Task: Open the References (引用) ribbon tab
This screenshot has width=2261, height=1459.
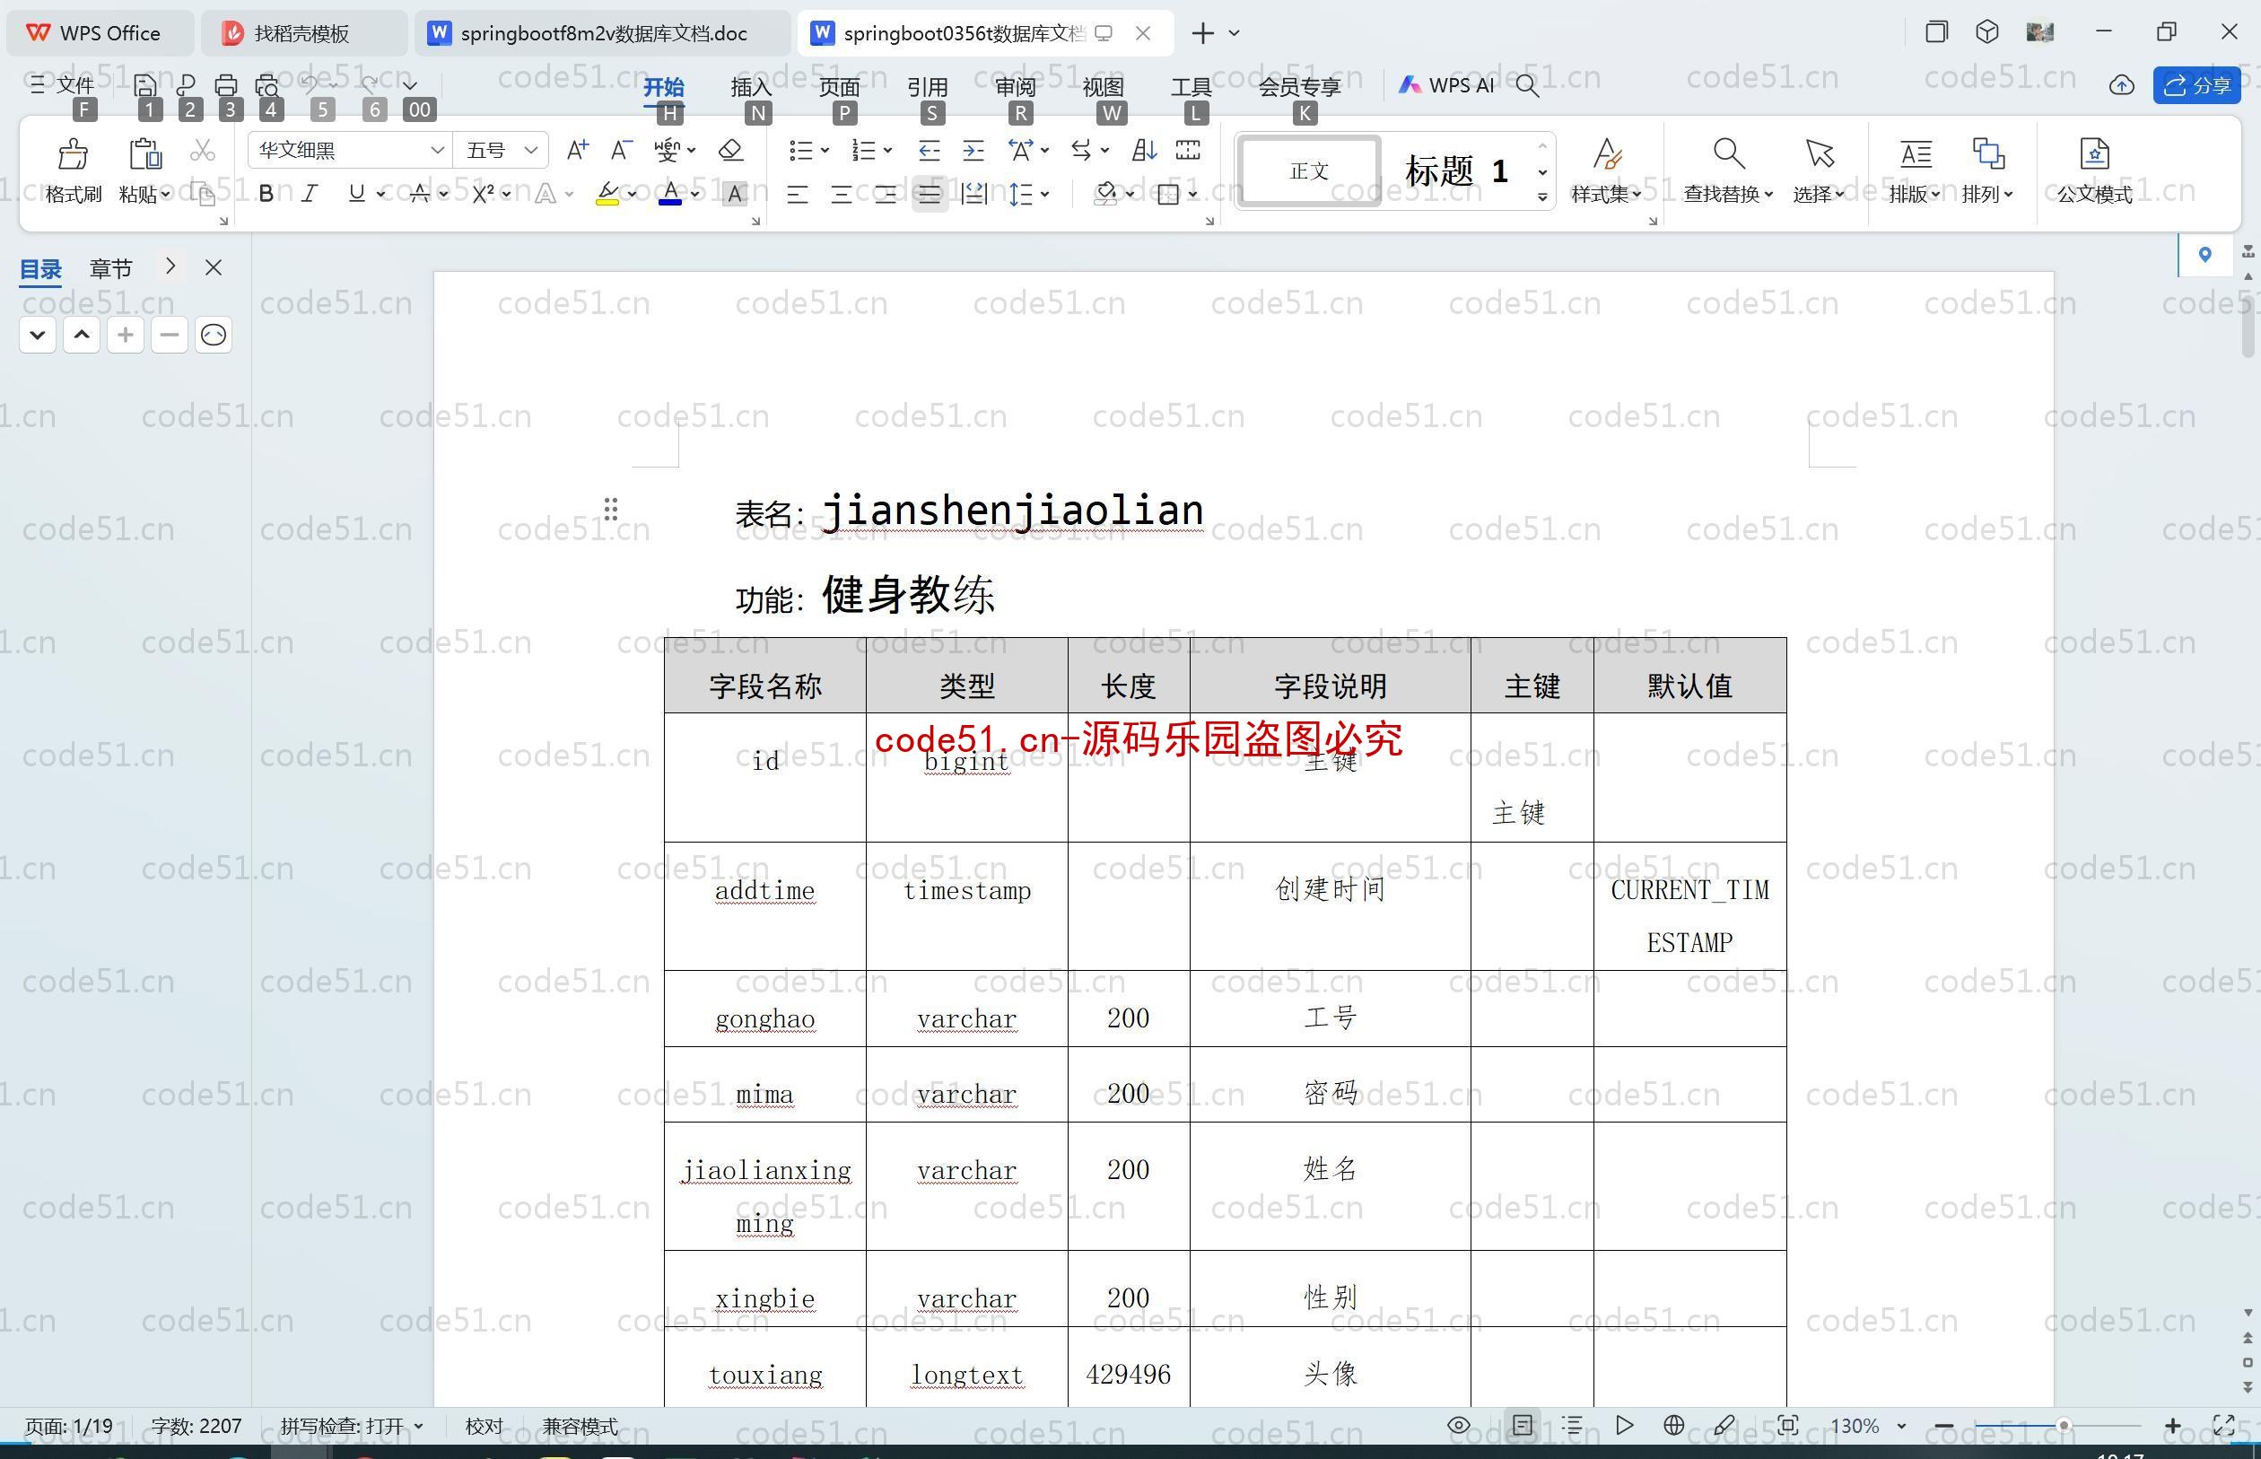Action: pyautogui.click(x=928, y=86)
